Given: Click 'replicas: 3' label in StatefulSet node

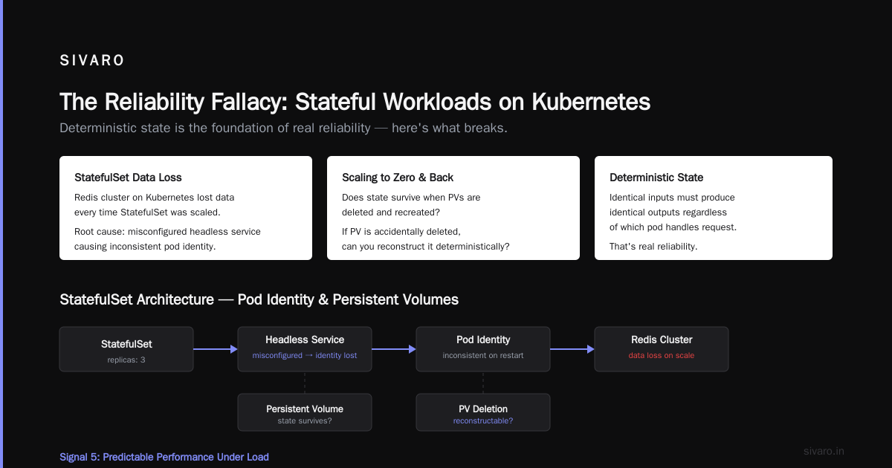Looking at the screenshot, I should click(x=126, y=360).
